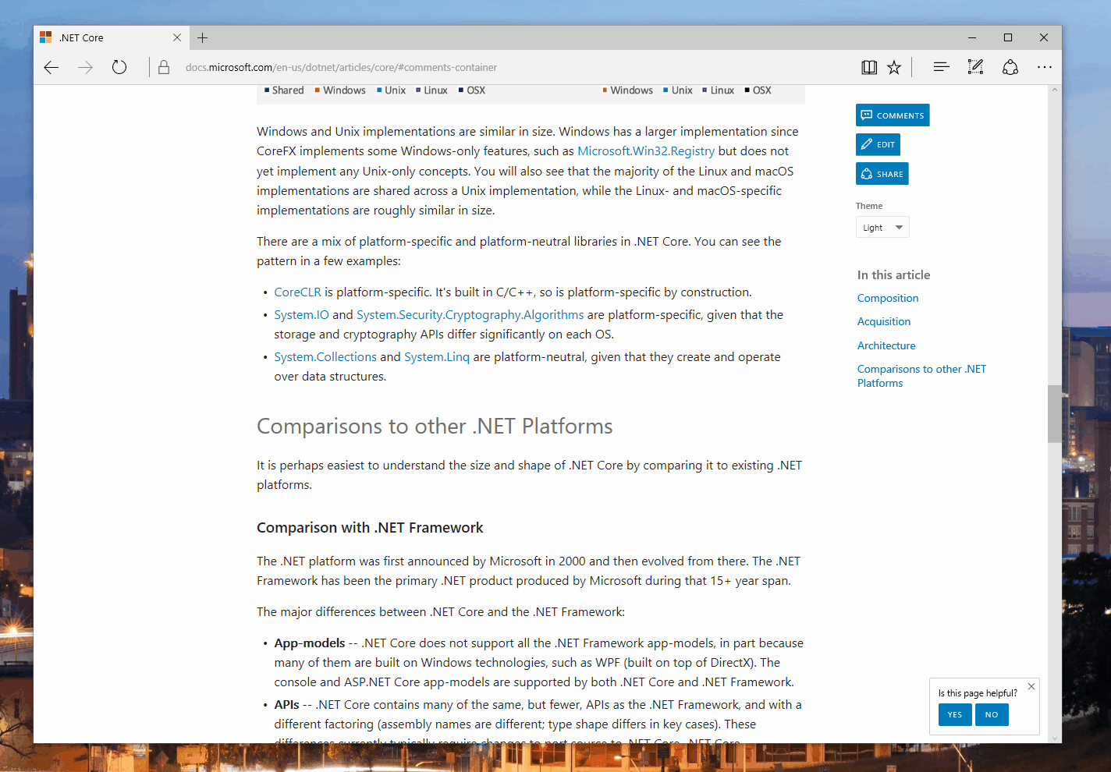This screenshot has height=772, width=1111.
Task: Refresh the page with reload icon
Action: [x=119, y=68]
